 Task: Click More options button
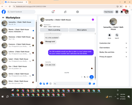tap(82, 30)
